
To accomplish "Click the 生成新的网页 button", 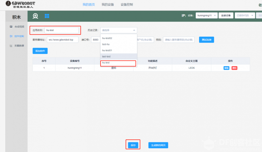I will 158,145.
